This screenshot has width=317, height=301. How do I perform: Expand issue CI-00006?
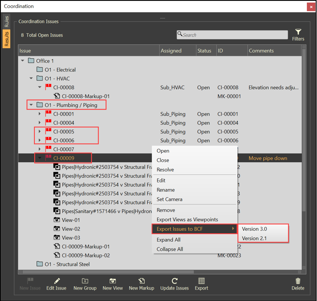[x=40, y=140]
